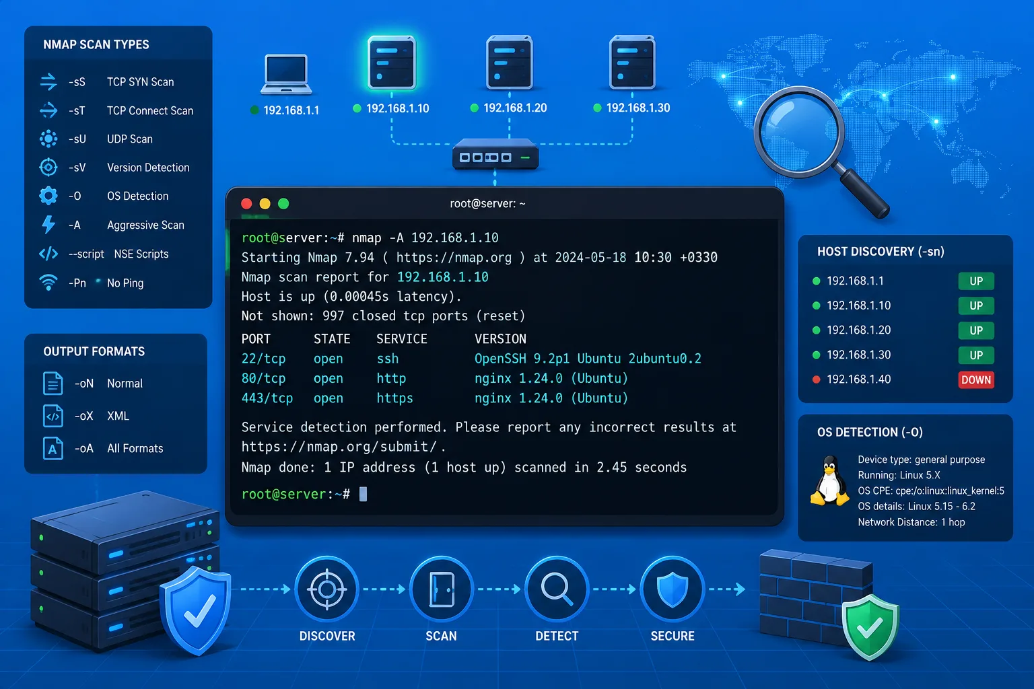Viewport: 1034px width, 689px height.
Task: Select the Aggressive Scan lightning icon
Action: pos(48,225)
